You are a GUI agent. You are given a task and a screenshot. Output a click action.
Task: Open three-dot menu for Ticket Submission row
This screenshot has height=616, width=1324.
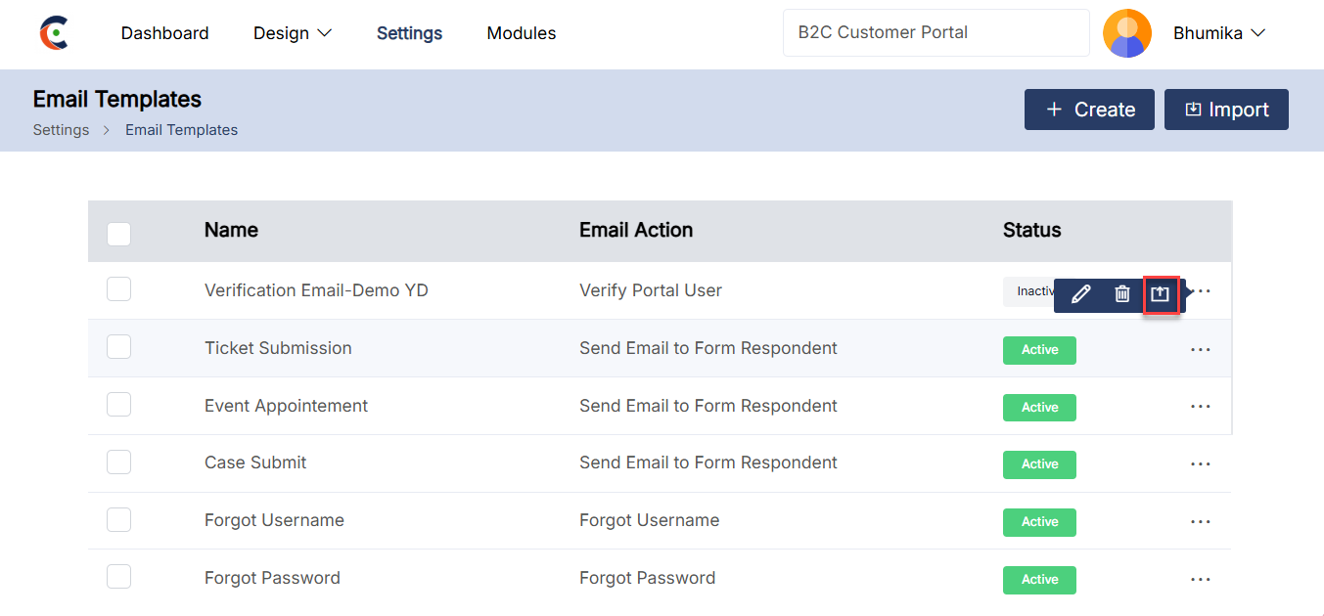coord(1201,350)
